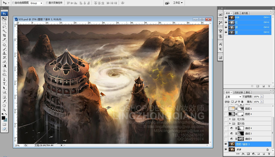Select the Slice tool
The image size is (275, 157).
tap(4, 40)
